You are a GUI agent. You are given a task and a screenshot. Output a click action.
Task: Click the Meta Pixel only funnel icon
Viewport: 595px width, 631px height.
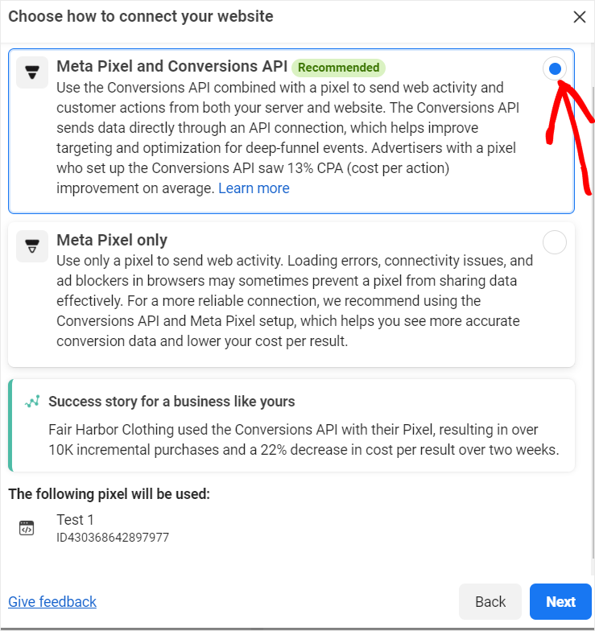32,246
